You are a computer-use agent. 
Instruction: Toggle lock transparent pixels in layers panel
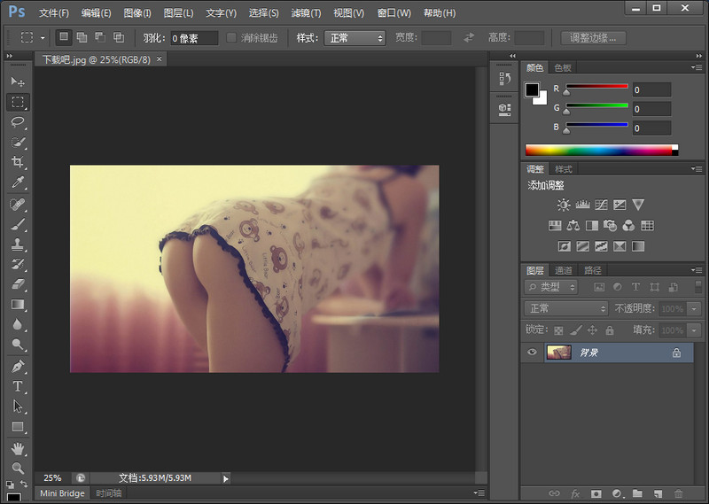558,330
